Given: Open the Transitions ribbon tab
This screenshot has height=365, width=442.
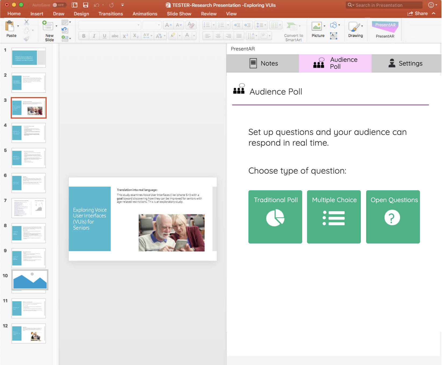Looking at the screenshot, I should 110,14.
